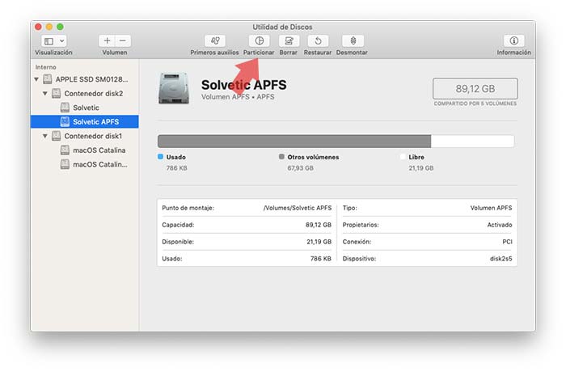Remove volume with the minus button
Screen dimensions: 566x372
(x=123, y=40)
